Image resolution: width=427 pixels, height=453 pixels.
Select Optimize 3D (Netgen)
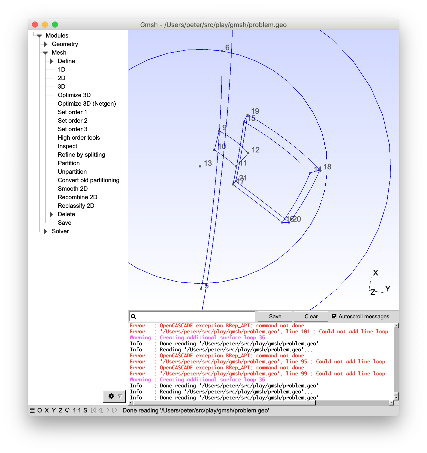point(87,104)
